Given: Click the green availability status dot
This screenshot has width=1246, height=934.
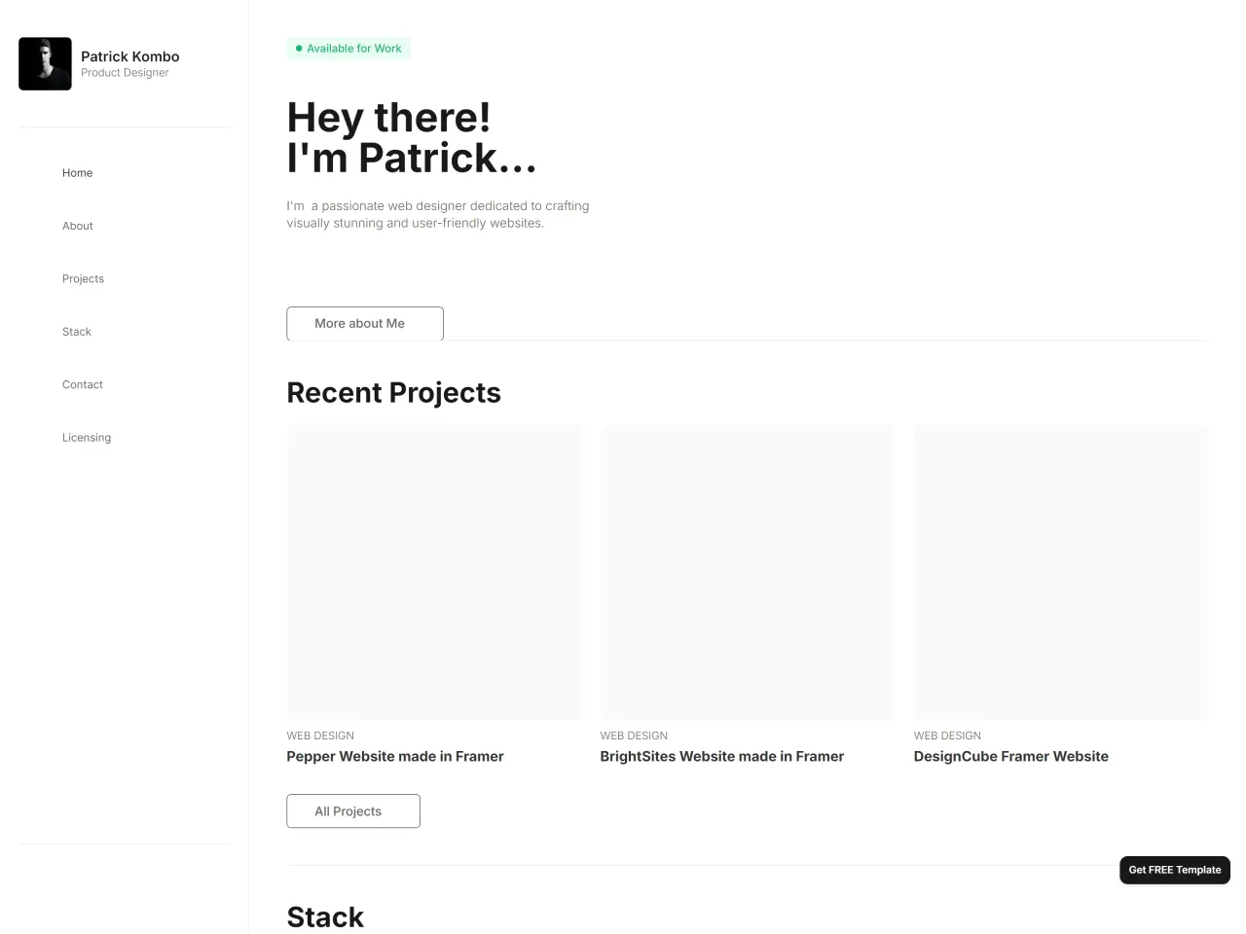Looking at the screenshot, I should [299, 49].
